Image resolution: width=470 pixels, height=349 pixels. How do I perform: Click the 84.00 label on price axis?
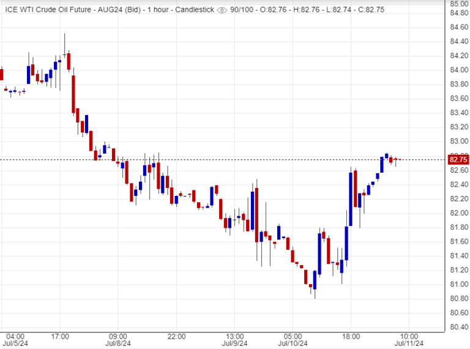pyautogui.click(x=459, y=70)
